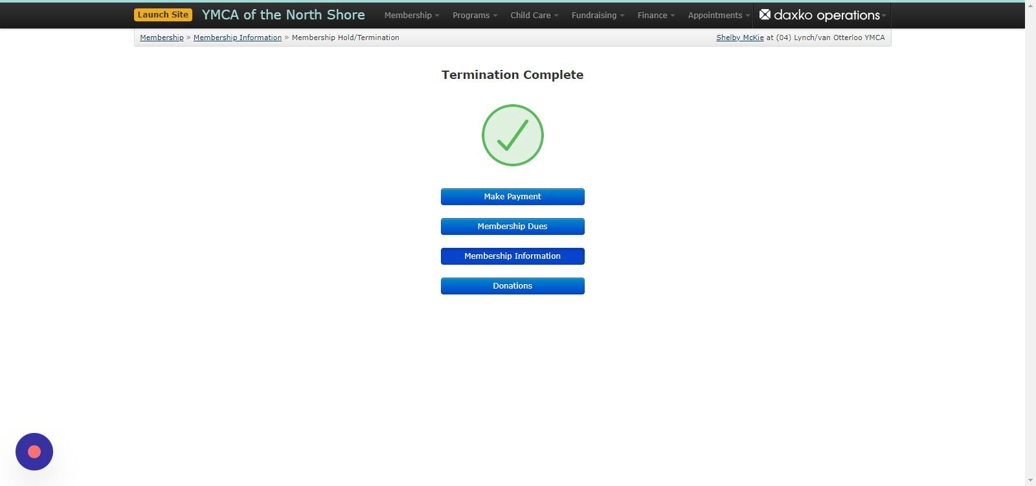
Task: Open the Fundraising menu
Action: point(598,15)
